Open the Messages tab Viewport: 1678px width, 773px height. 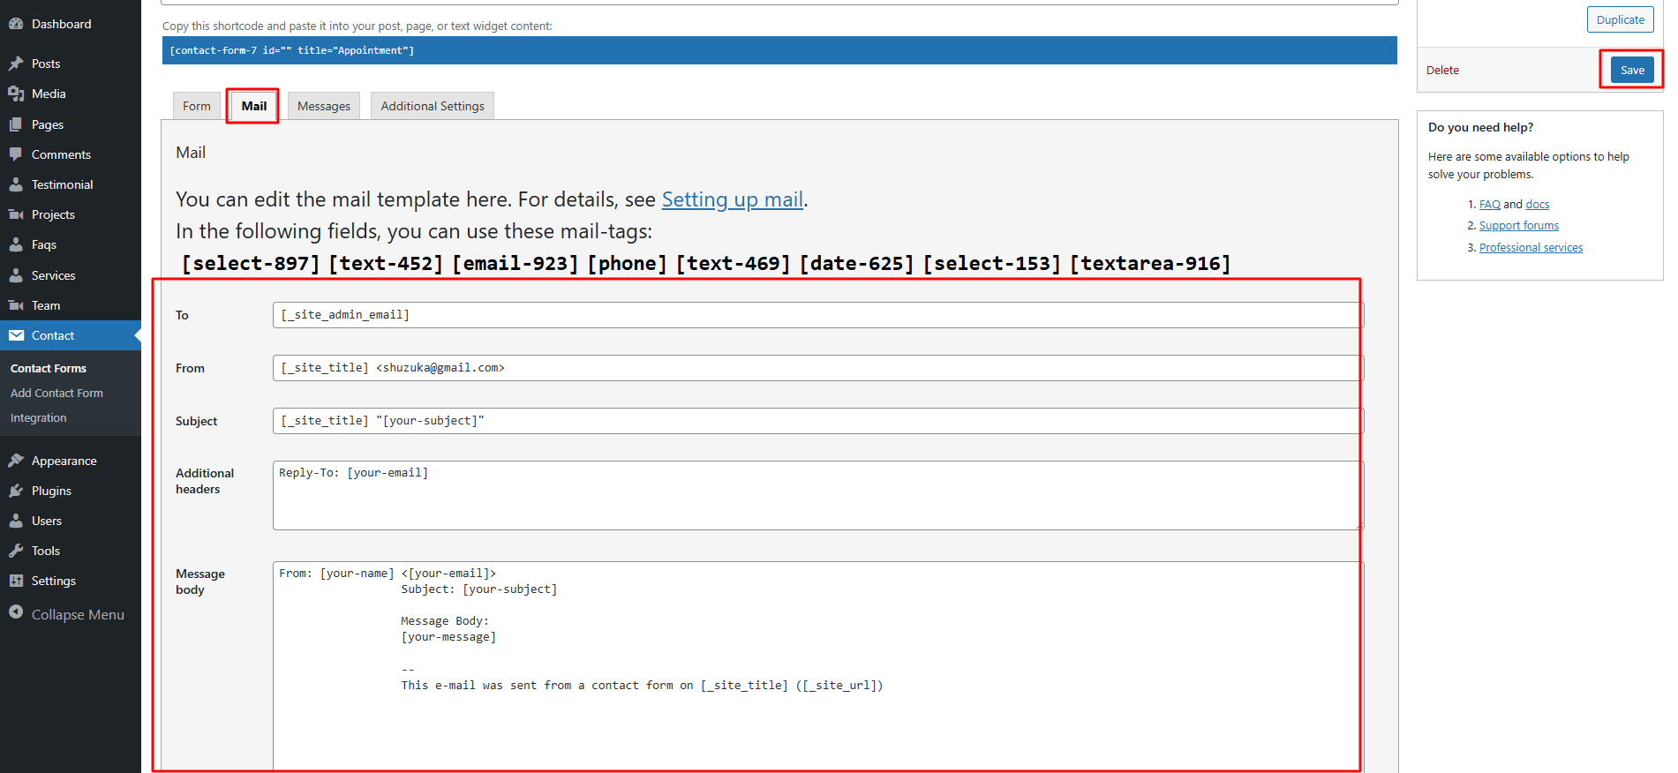pos(323,106)
